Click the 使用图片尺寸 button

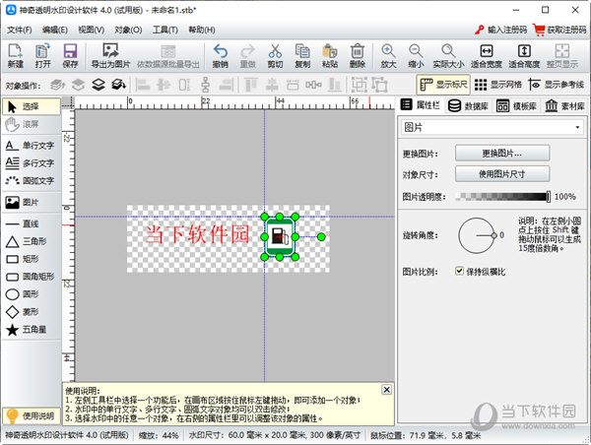pos(502,174)
